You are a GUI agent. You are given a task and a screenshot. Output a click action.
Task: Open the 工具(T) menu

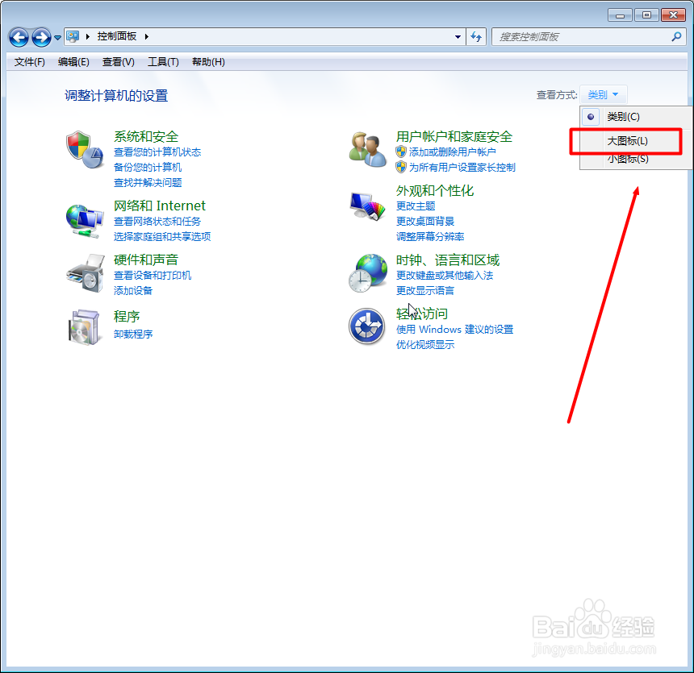click(163, 62)
